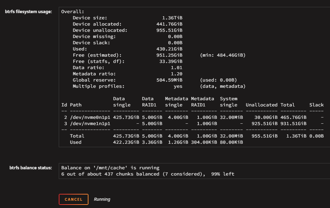Click the Slack column header
330x208 pixels.
point(316,105)
